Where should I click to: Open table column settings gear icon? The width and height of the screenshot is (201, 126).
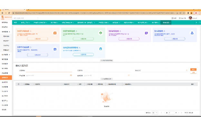point(19,84)
